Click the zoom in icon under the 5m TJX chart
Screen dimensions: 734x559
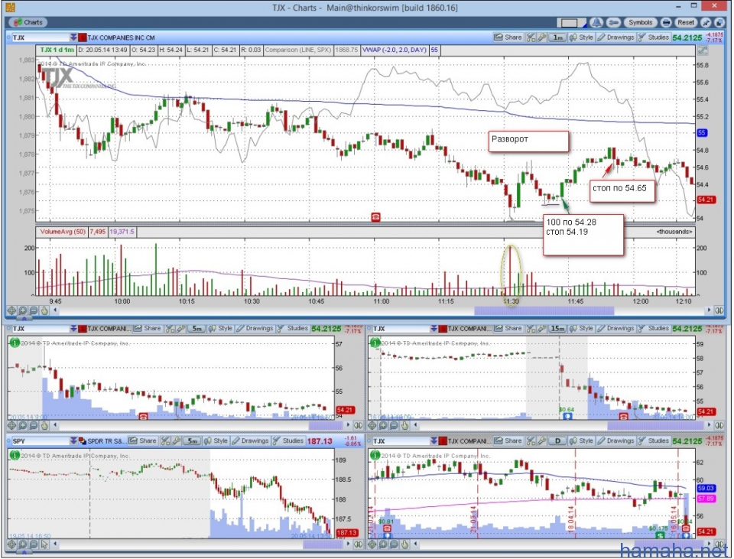(22, 425)
